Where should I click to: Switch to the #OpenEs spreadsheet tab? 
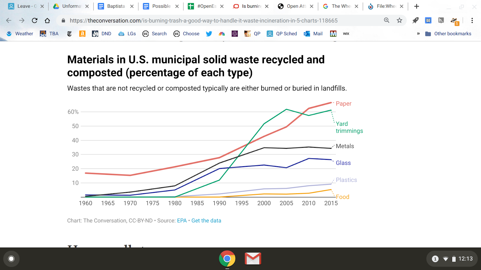click(206, 6)
